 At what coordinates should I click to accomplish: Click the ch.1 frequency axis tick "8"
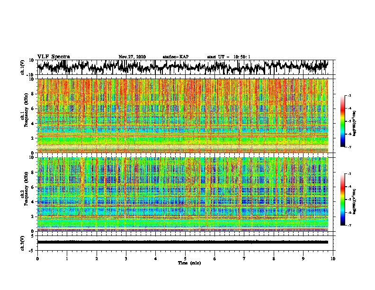point(33,94)
